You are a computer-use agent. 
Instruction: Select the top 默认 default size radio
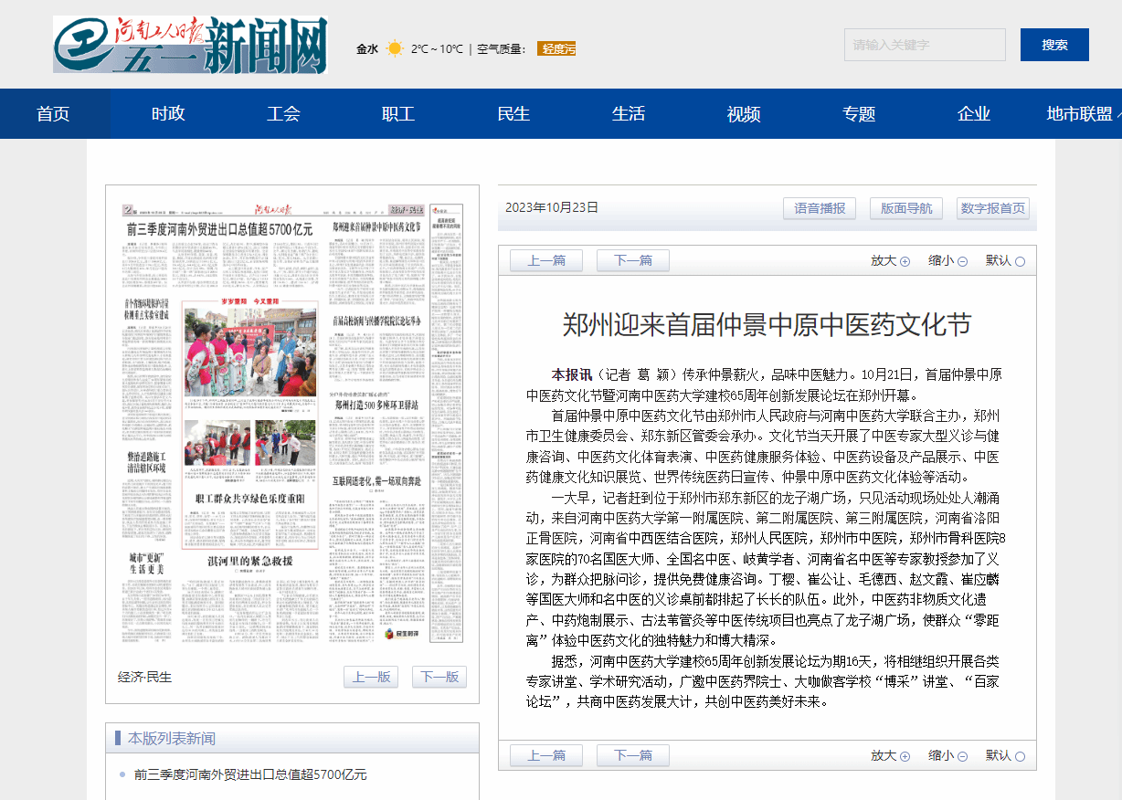pyautogui.click(x=1020, y=261)
